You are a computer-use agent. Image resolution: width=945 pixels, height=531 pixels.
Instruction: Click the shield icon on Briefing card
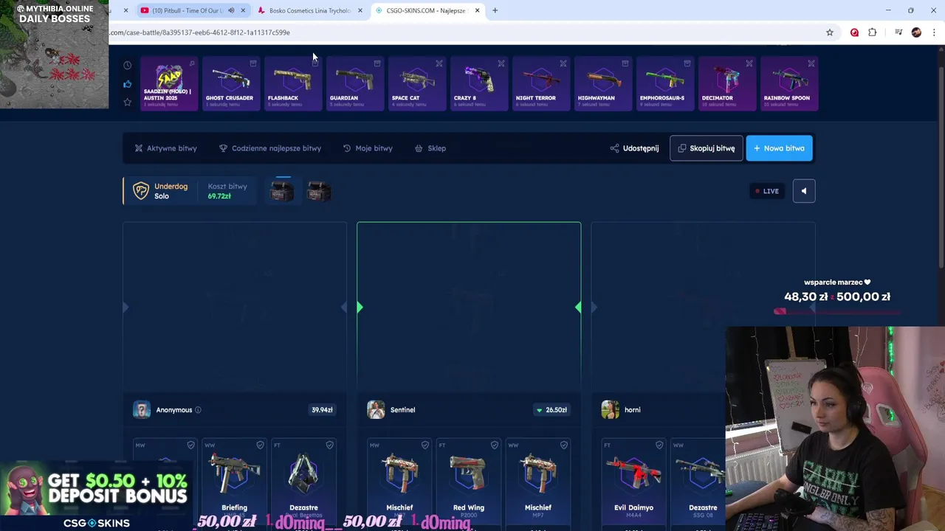[x=260, y=445]
